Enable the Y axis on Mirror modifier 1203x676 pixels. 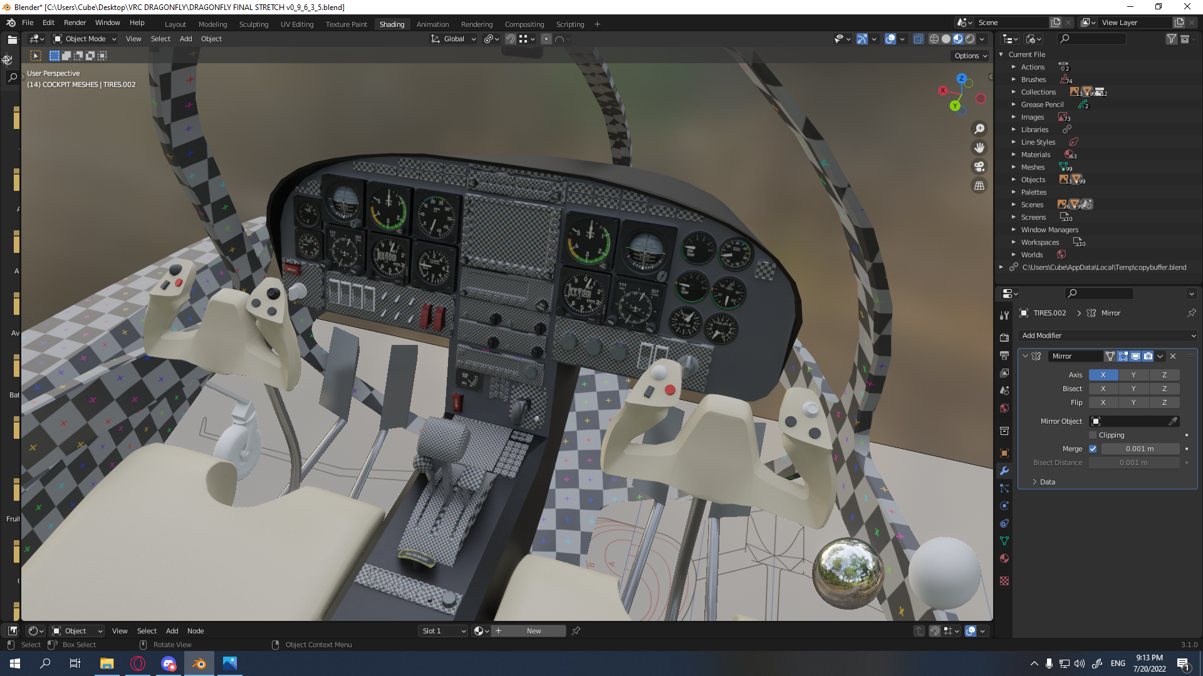pyautogui.click(x=1133, y=375)
